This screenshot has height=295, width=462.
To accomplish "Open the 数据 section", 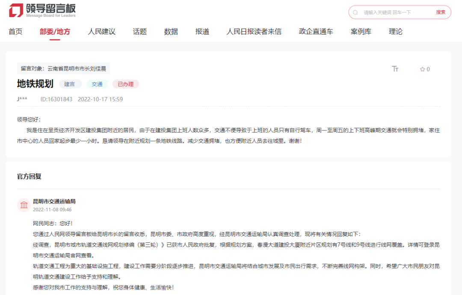I will tap(170, 31).
